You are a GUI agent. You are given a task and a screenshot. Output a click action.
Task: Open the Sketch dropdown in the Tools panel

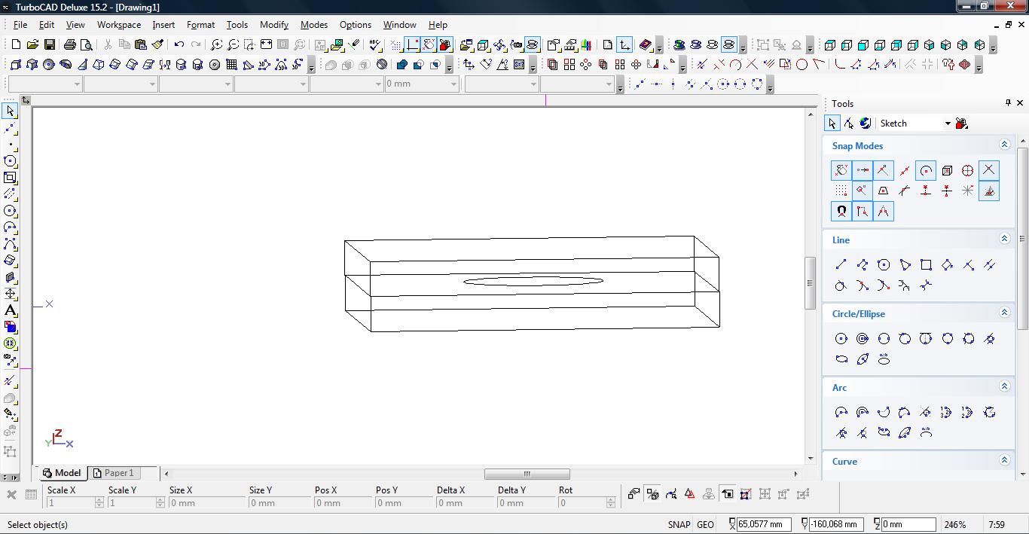click(948, 124)
